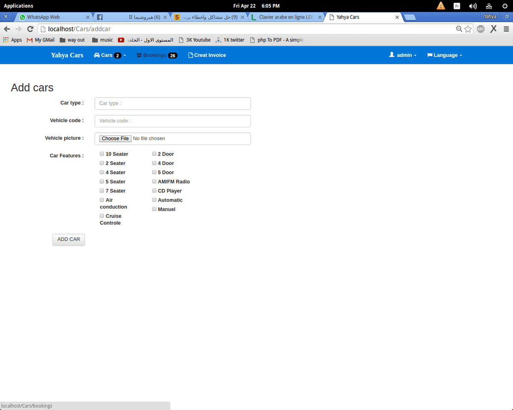
Task: Open the admin user dropdown
Action: coord(403,55)
